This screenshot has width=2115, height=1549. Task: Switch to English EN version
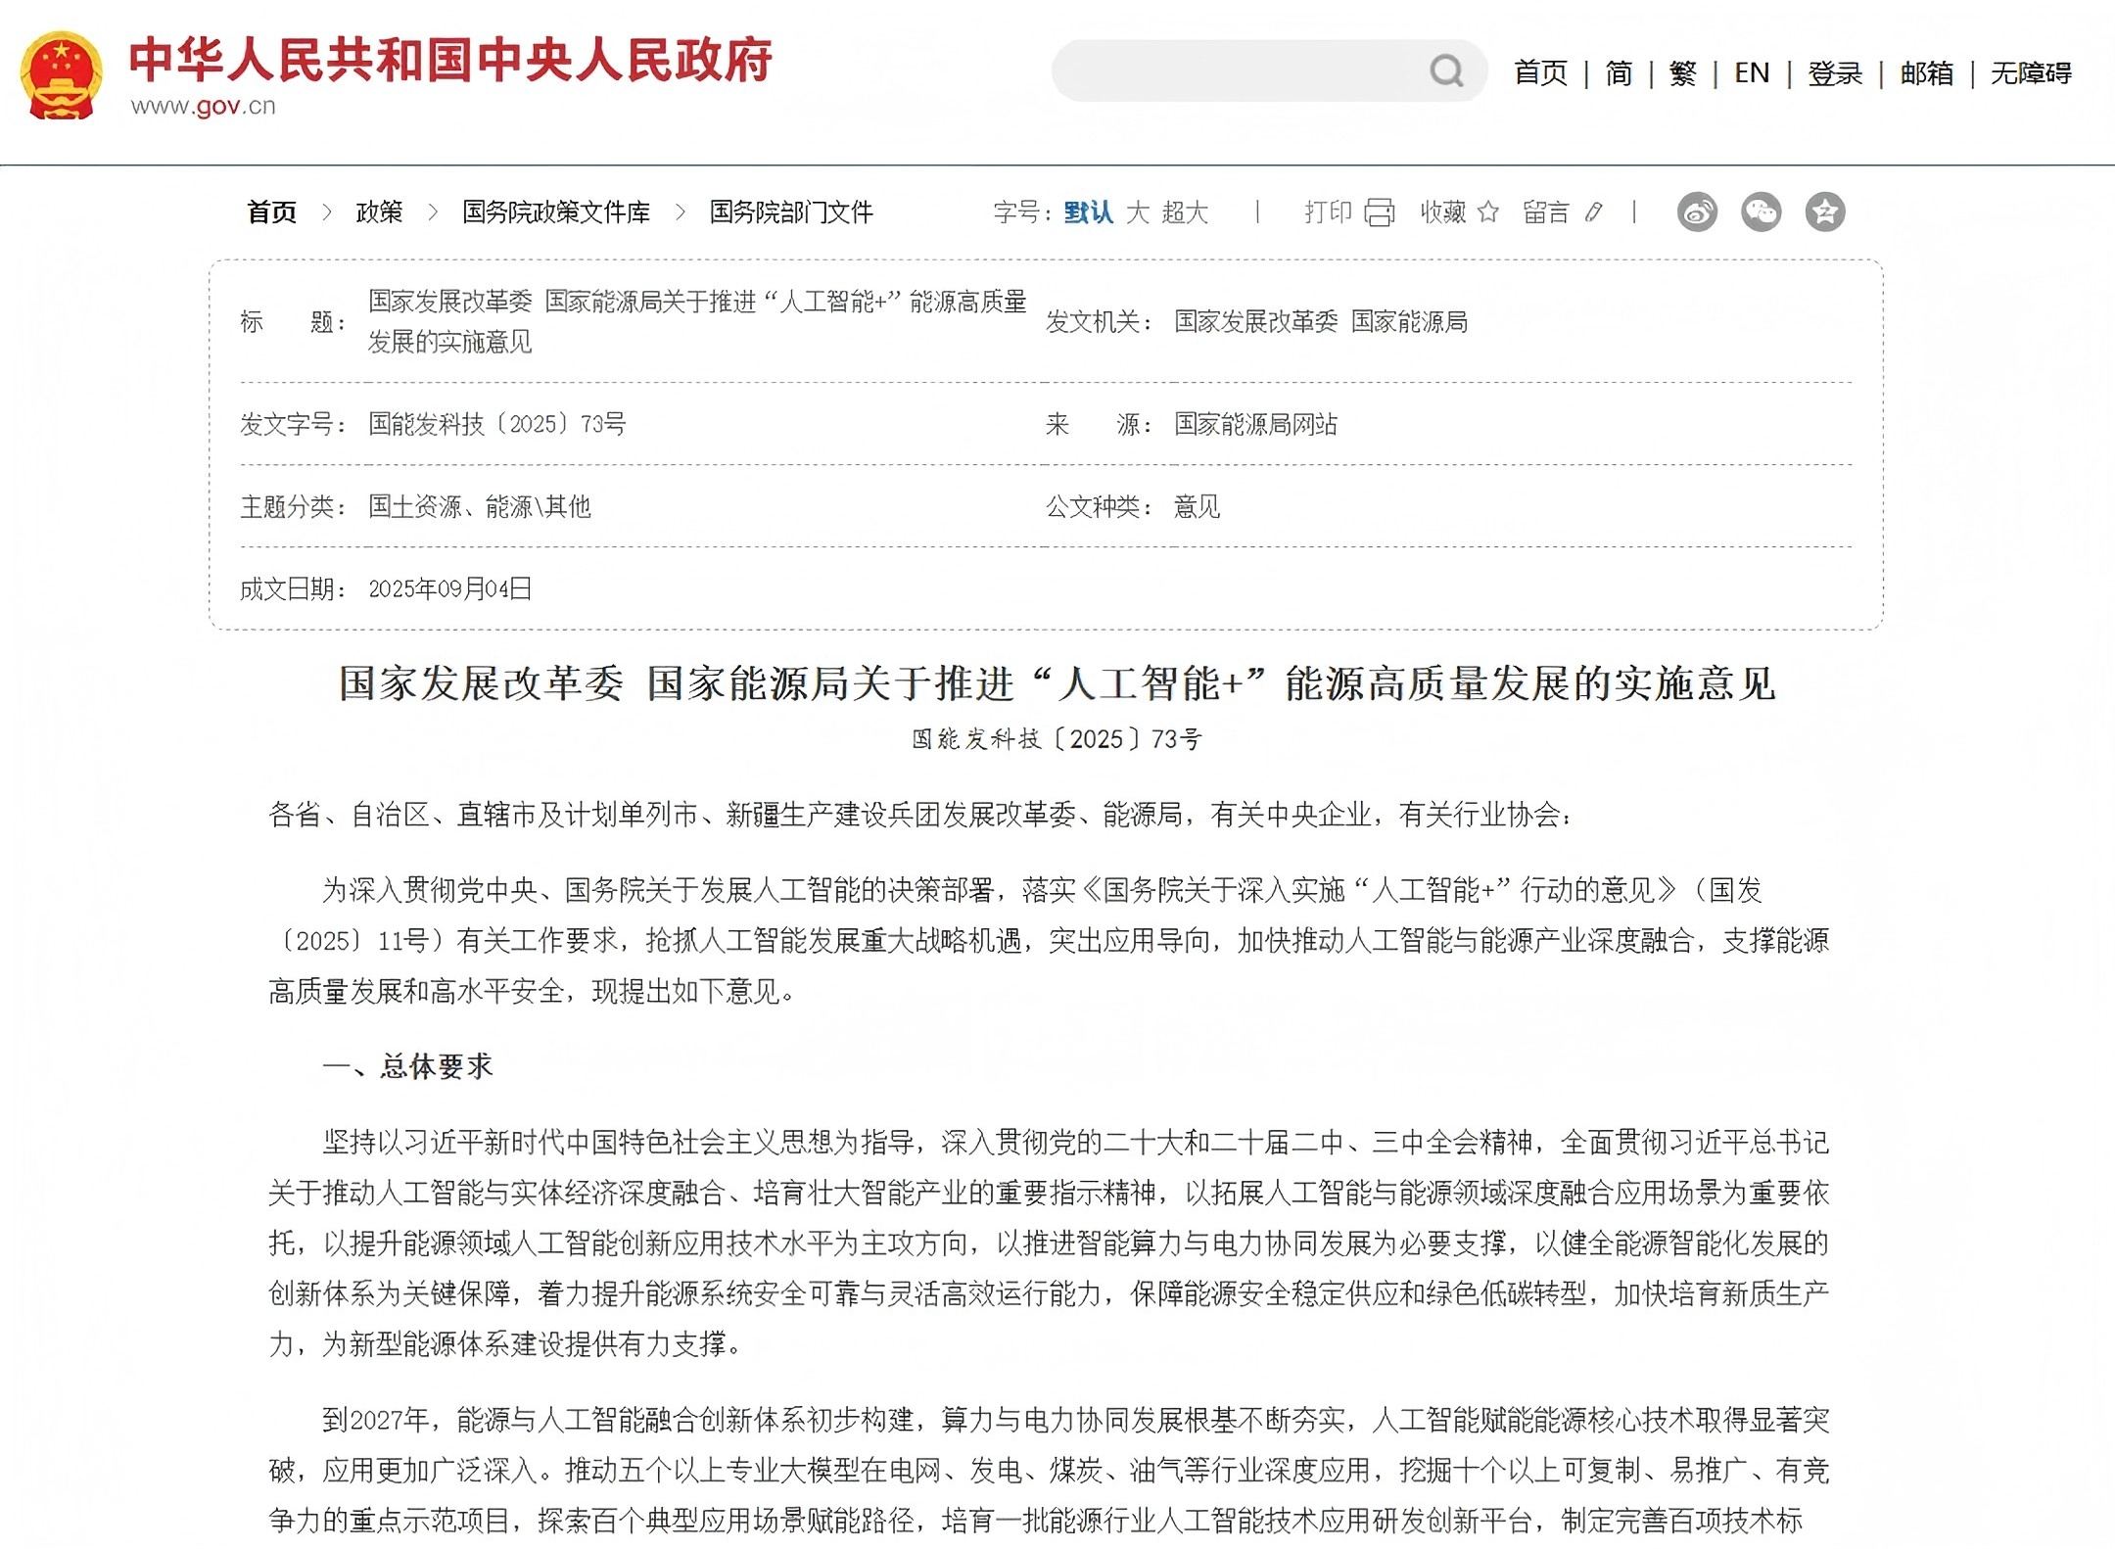(1752, 73)
